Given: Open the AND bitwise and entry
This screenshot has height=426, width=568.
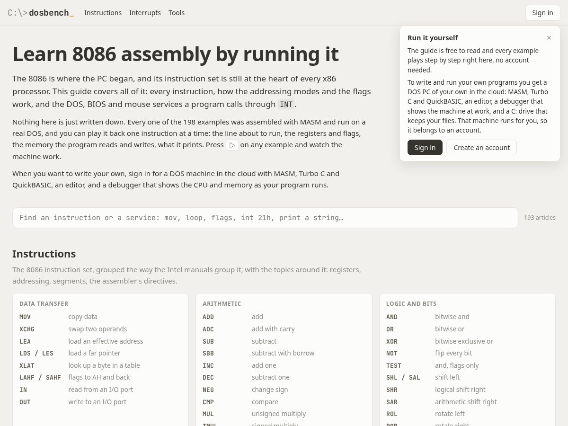Looking at the screenshot, I should coord(467,317).
